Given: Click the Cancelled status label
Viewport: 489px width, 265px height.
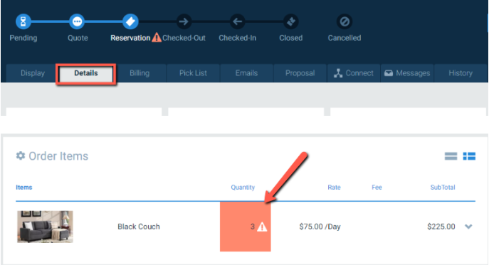Looking at the screenshot, I should point(345,38).
